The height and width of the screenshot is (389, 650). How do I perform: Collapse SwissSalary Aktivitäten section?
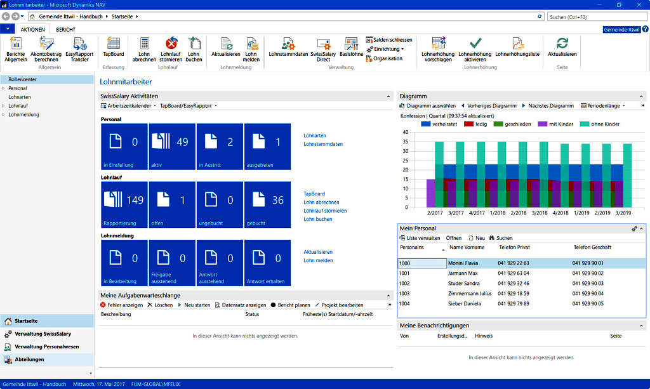click(x=388, y=96)
